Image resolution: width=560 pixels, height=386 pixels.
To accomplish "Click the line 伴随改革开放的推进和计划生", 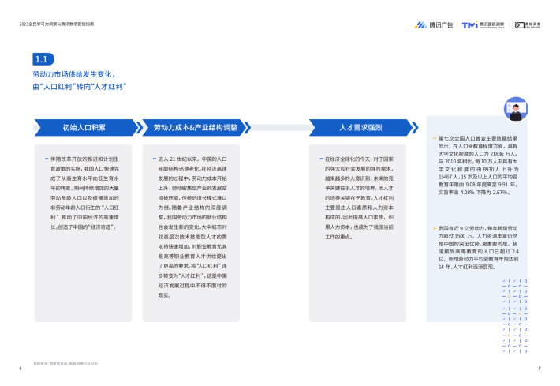I will (84, 159).
